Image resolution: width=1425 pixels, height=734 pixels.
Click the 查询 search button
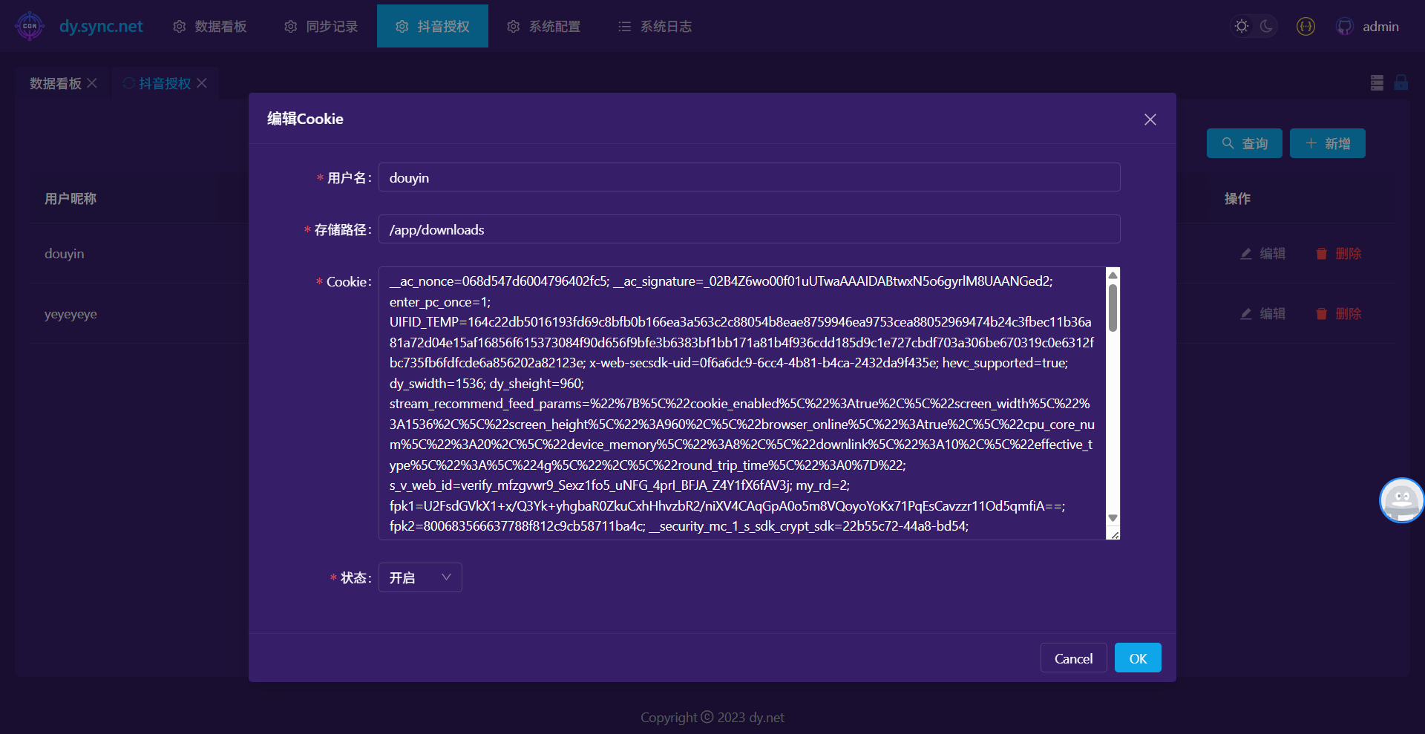pyautogui.click(x=1245, y=143)
